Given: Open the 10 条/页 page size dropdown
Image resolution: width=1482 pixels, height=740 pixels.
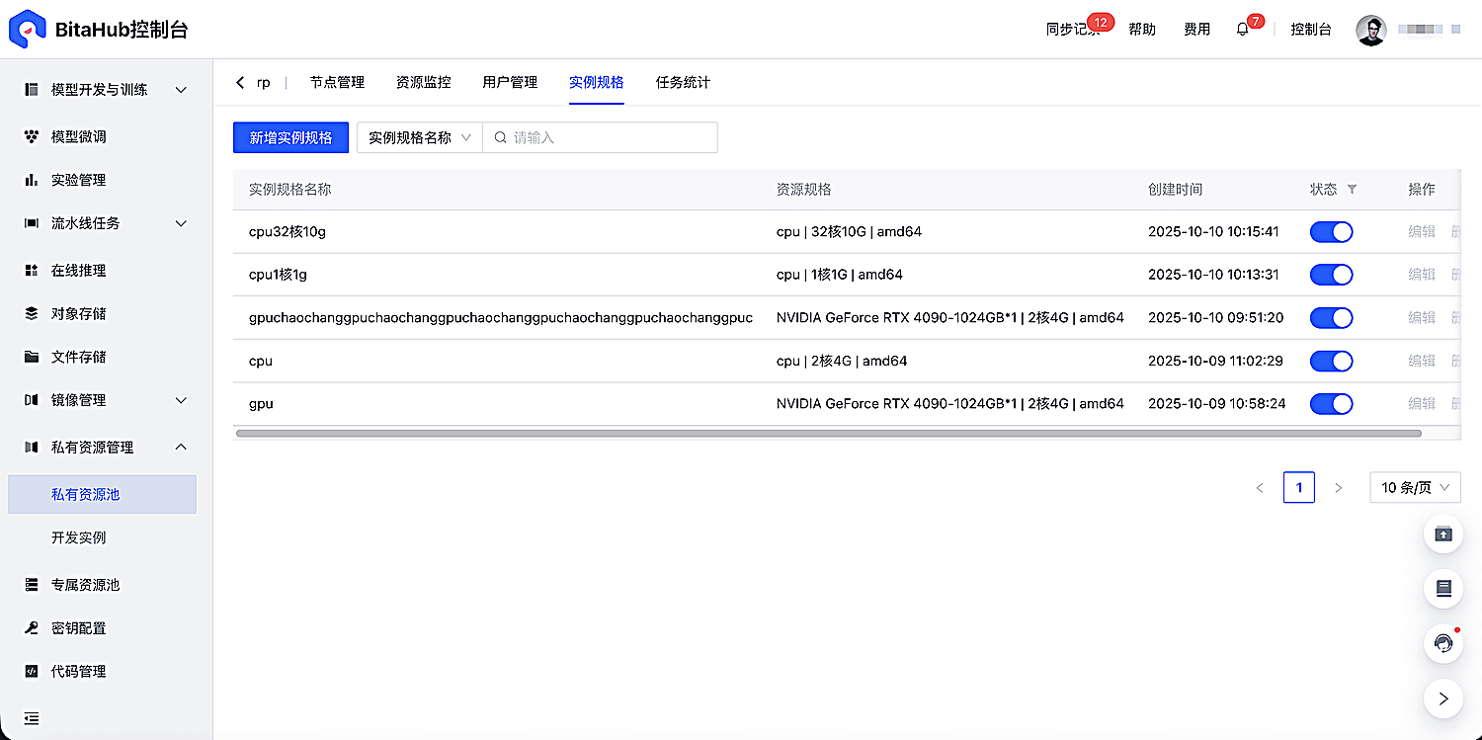Looking at the screenshot, I should 1415,487.
